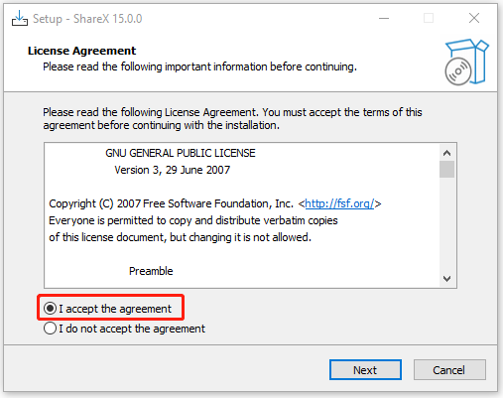Click the Copyright (C) 2007 line text
503x398 pixels.
(x=215, y=203)
